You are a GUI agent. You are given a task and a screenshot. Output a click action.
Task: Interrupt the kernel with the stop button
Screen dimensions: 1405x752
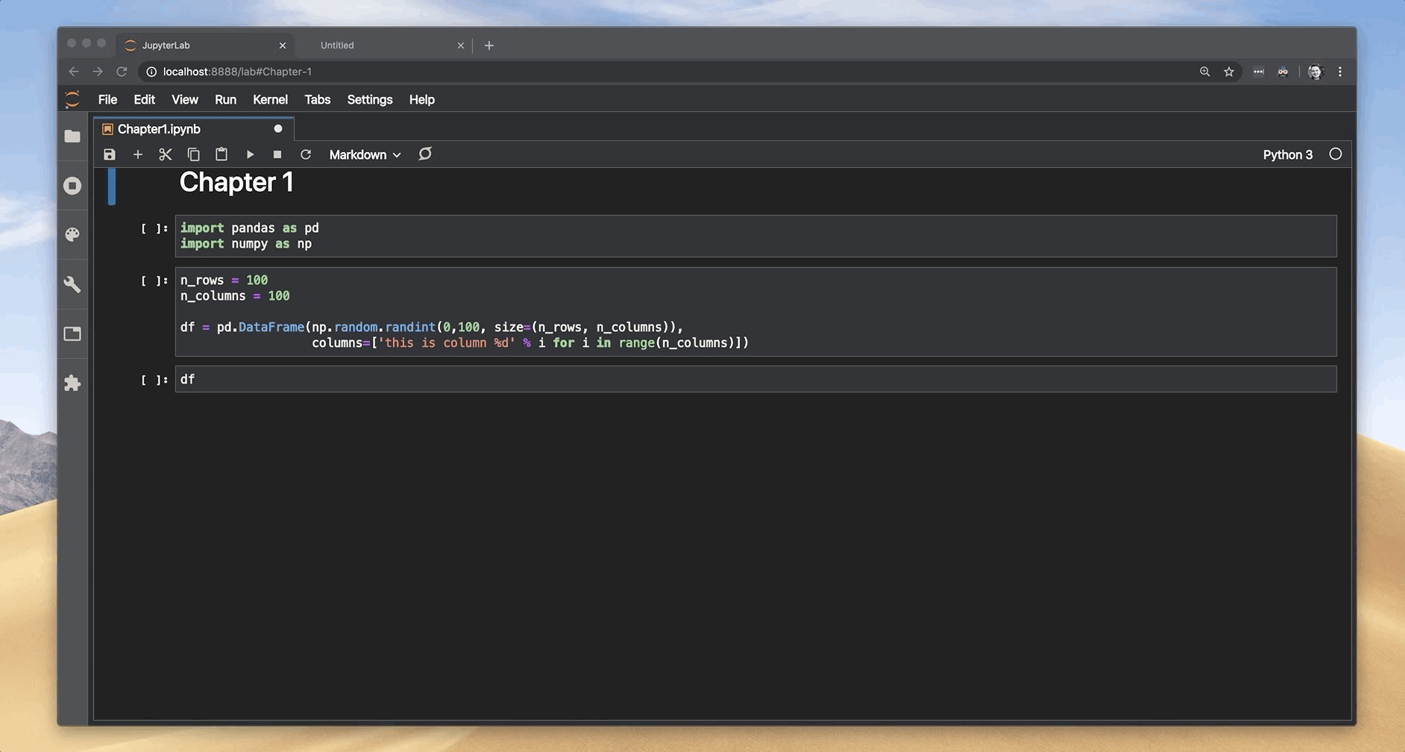277,154
